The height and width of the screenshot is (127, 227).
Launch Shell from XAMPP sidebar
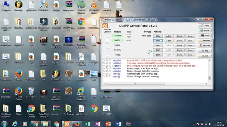(x=205, y=35)
